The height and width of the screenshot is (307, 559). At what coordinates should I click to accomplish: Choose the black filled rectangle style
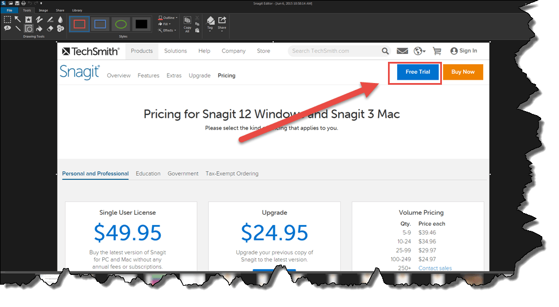pos(142,24)
